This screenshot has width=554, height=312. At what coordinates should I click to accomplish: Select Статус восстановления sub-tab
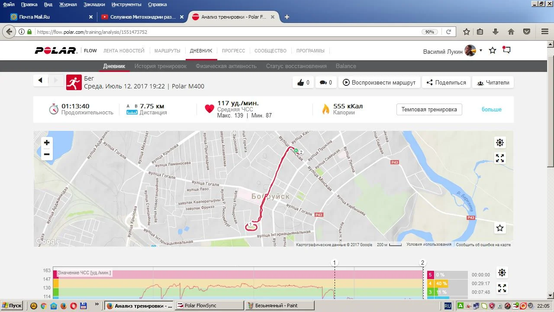[296, 66]
